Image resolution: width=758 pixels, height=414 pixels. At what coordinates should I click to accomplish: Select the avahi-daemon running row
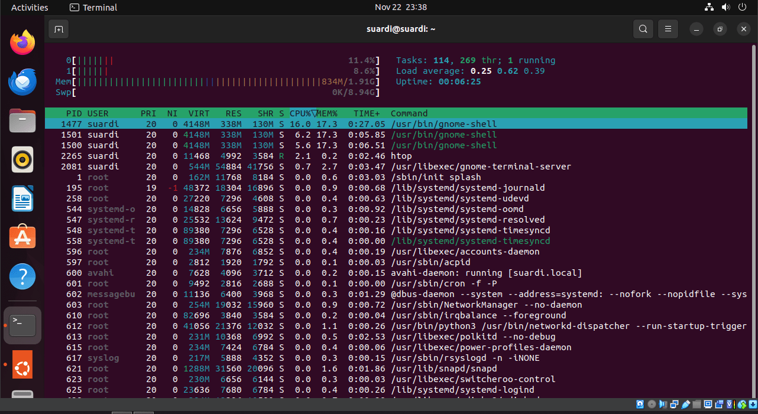[396, 273]
